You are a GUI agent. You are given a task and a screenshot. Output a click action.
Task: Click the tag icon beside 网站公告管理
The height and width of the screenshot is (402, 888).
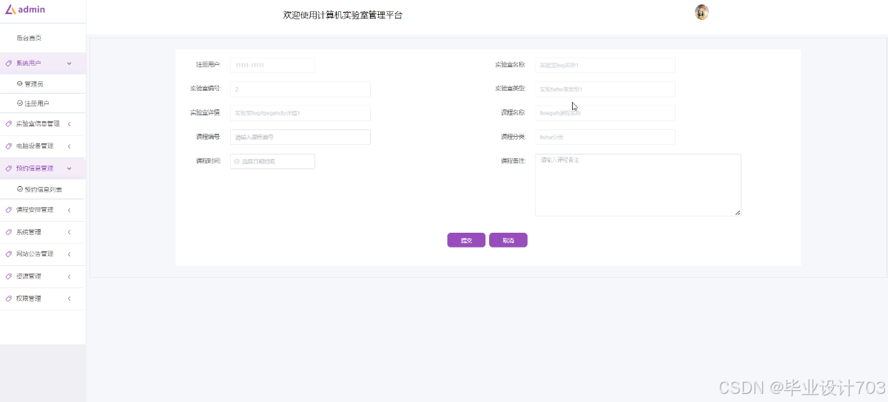click(9, 254)
